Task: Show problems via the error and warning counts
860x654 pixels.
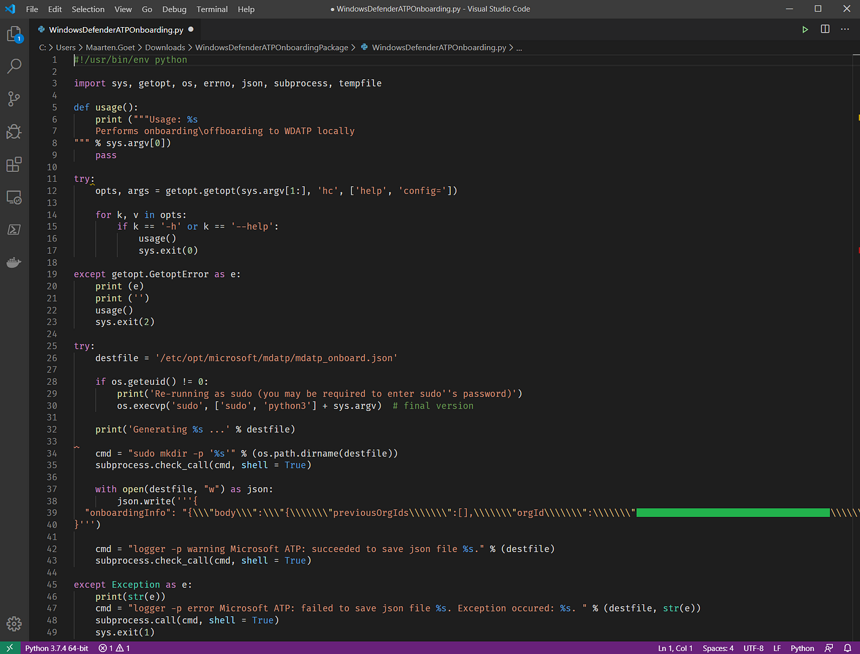Action: click(114, 648)
